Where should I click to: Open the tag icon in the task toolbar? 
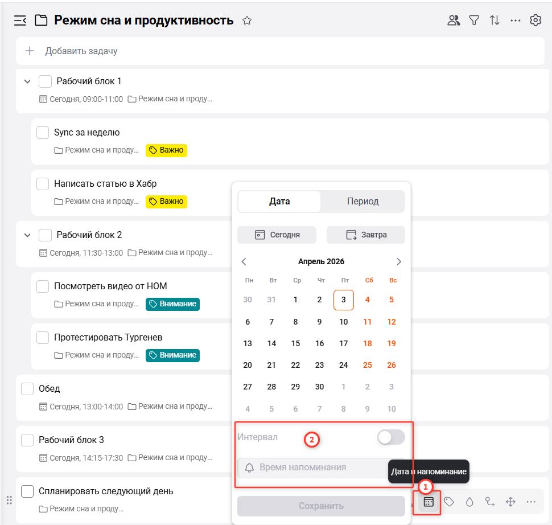point(449,502)
